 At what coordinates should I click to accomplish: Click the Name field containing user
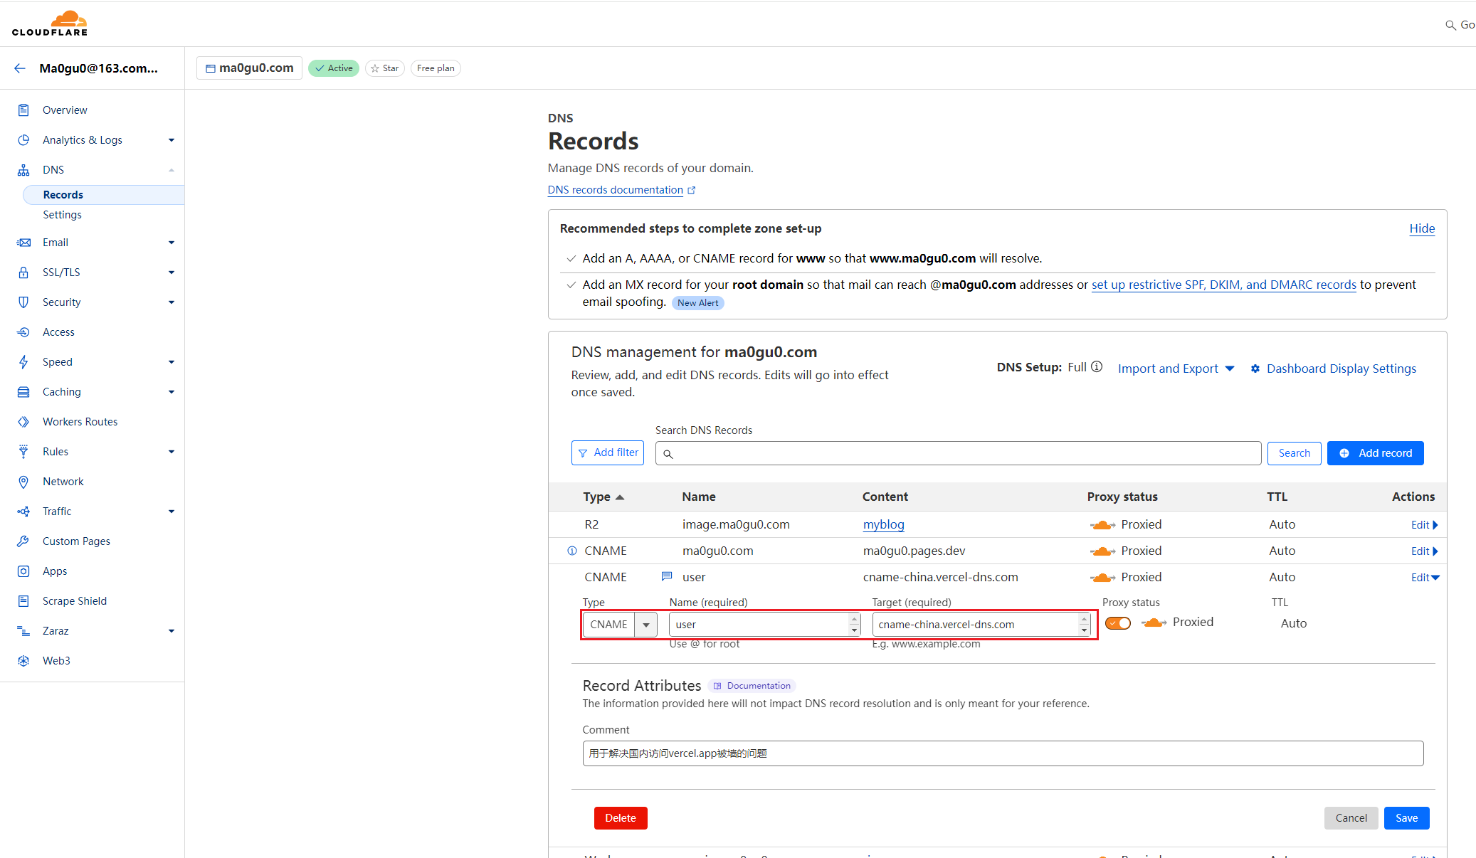(764, 625)
